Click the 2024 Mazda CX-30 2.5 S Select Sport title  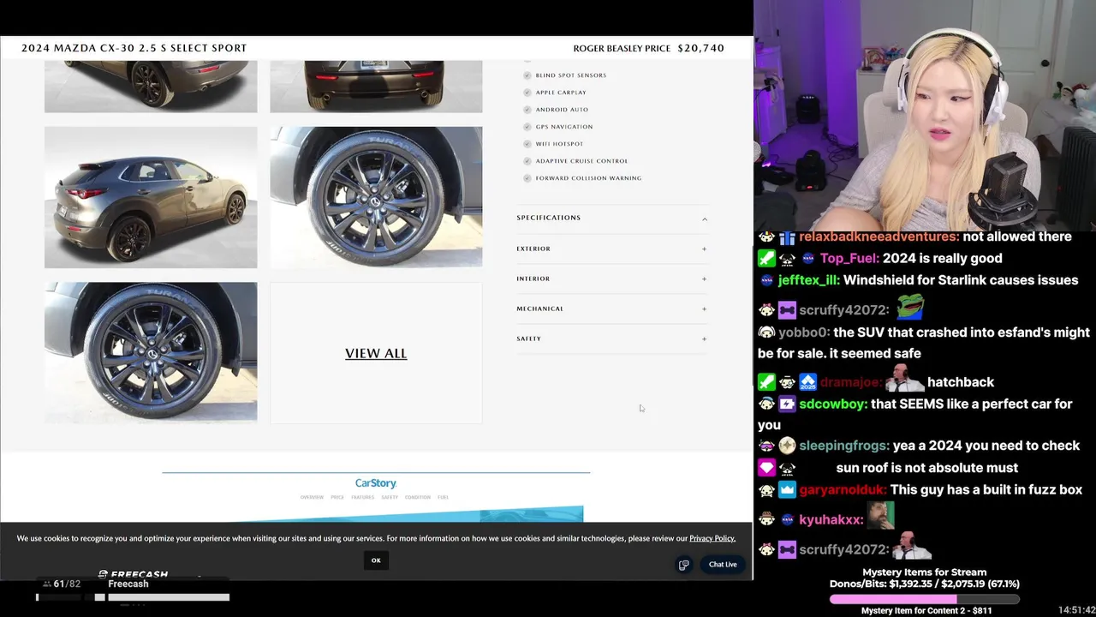[134, 48]
